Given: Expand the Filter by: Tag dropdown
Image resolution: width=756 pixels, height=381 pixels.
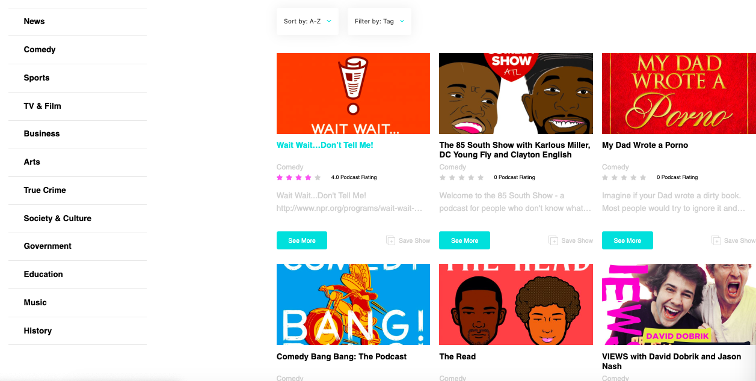Looking at the screenshot, I should point(380,21).
